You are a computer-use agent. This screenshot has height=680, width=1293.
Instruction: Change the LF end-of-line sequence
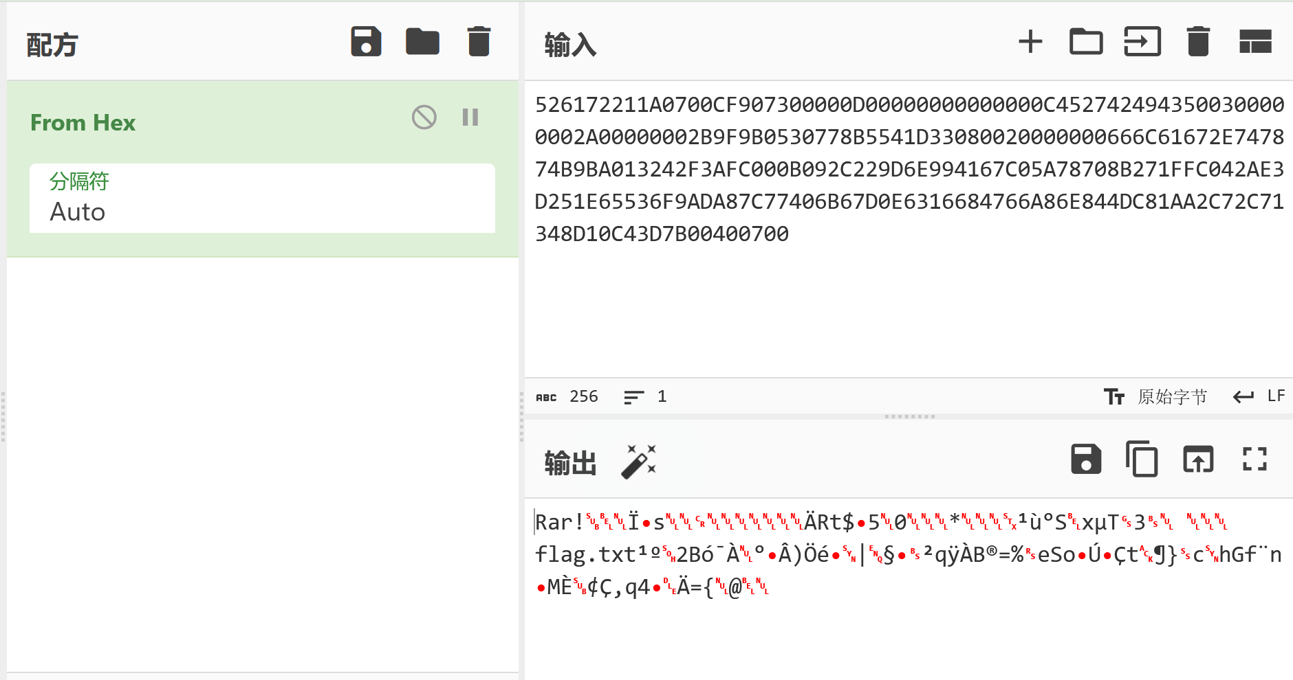pyautogui.click(x=1259, y=396)
